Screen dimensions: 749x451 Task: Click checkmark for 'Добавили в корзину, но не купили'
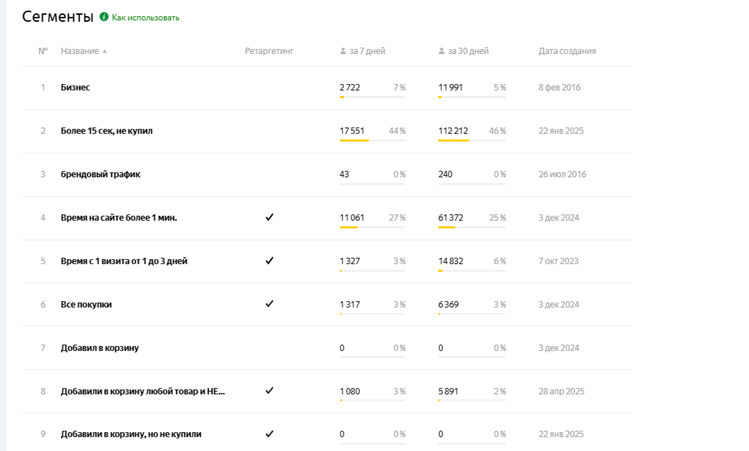coord(269,434)
